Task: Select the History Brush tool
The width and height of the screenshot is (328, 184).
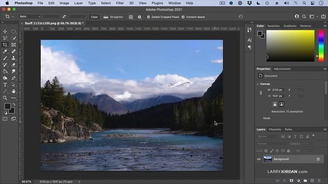Action: tap(5, 65)
